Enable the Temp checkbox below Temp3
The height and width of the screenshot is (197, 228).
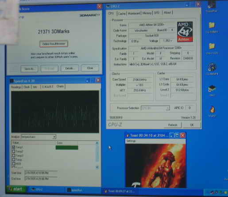(14, 159)
